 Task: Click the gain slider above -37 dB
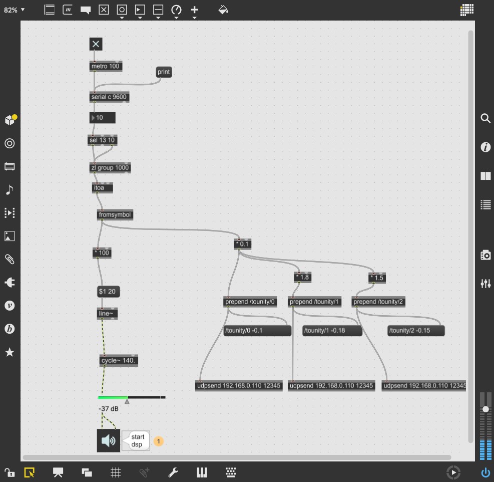coord(132,397)
